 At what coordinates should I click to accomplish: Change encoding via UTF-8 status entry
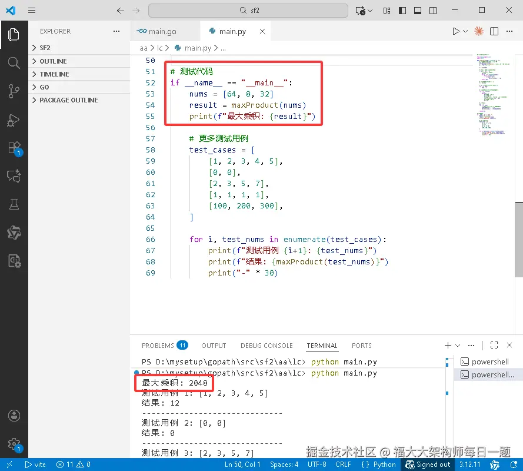click(x=317, y=465)
